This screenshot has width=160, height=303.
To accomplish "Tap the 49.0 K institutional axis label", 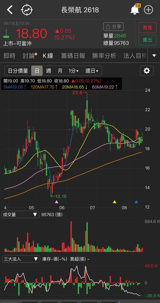I will (151, 266).
